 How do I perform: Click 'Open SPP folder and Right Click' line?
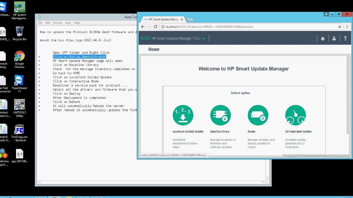[81, 53]
